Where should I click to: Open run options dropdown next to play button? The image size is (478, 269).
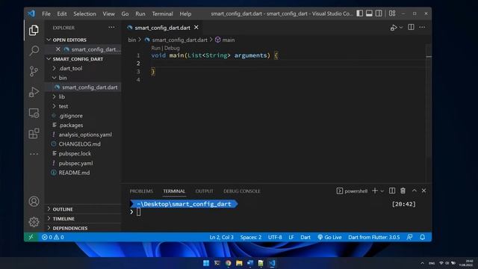point(401,28)
